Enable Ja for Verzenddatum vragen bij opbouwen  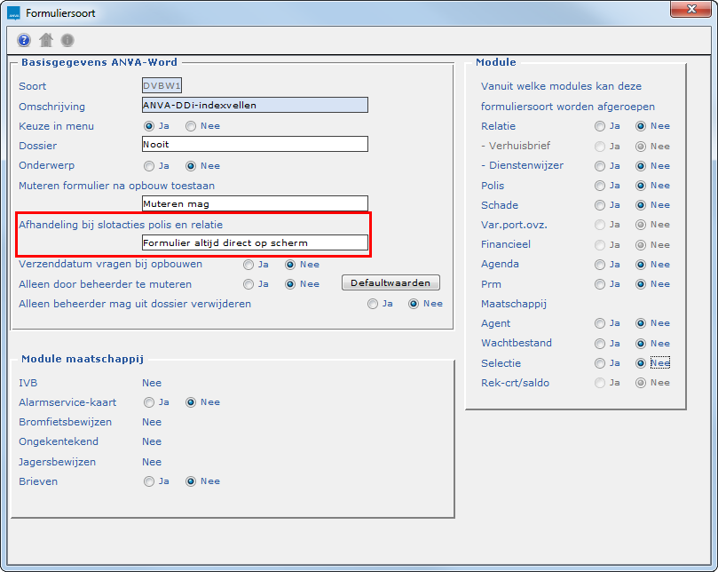pos(249,265)
